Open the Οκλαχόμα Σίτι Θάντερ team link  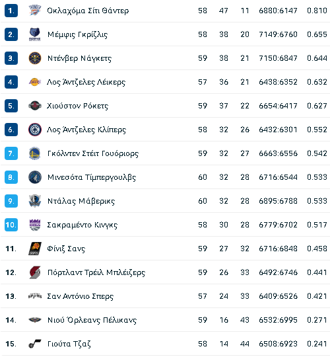pyautogui.click(x=88, y=11)
